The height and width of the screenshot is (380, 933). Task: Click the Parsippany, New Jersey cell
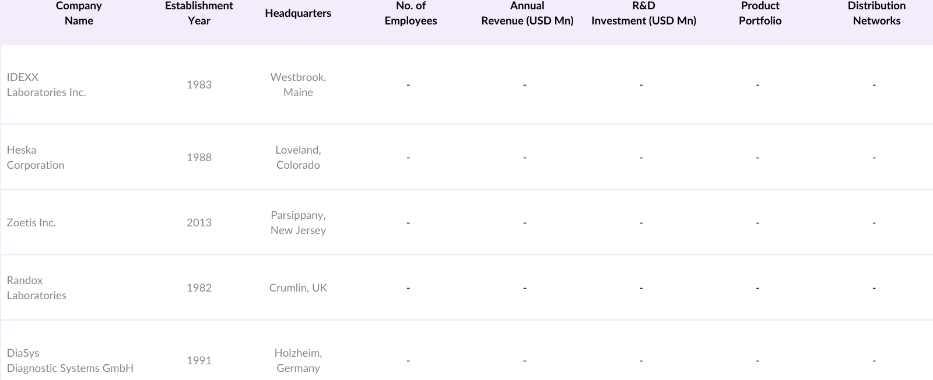(x=298, y=223)
